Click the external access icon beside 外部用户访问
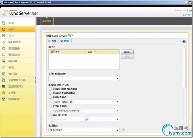Screen dimensions: 193x138 [4, 80]
